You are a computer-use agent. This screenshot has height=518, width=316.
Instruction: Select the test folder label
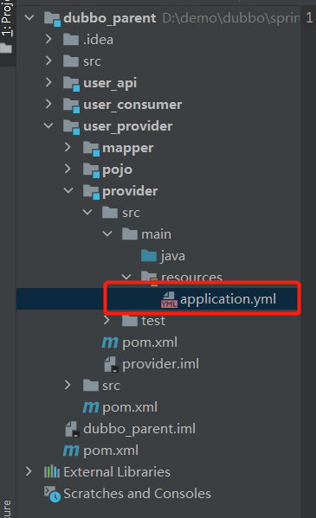pos(153,321)
